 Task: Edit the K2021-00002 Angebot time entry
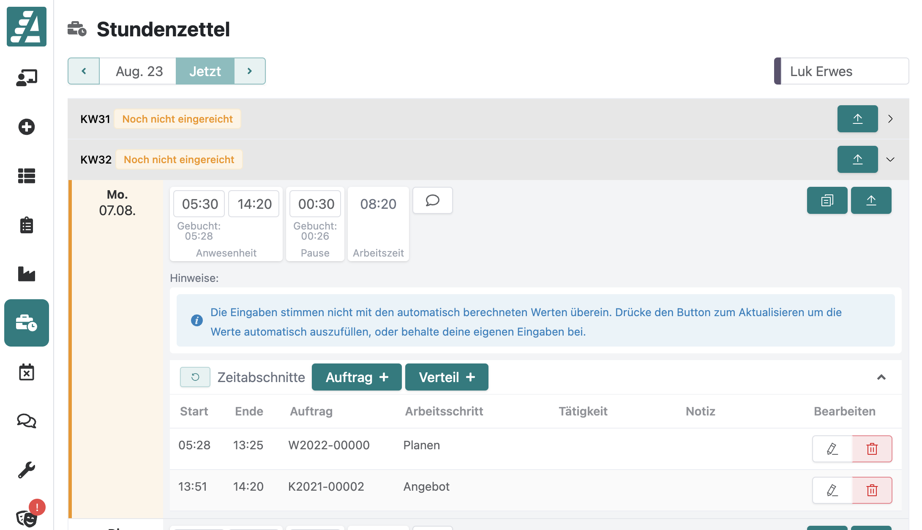tap(832, 490)
